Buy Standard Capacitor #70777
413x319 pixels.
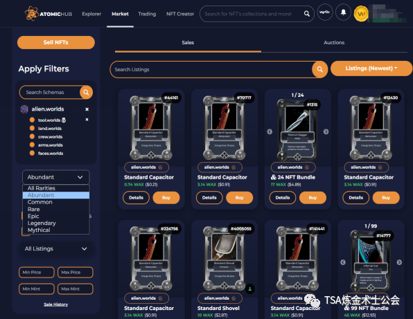[240, 197]
